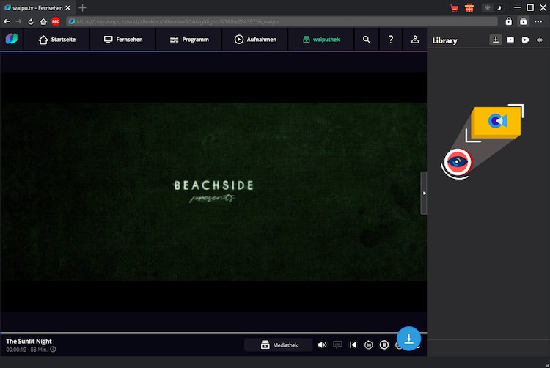Open Aufnahmen recordings tab

(x=255, y=40)
